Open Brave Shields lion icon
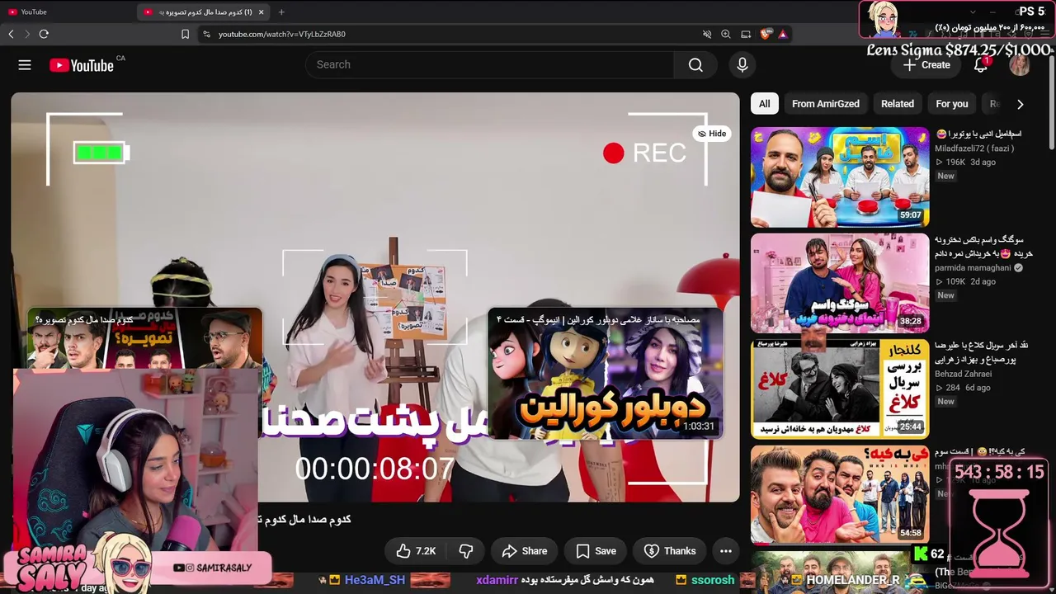 coord(766,34)
